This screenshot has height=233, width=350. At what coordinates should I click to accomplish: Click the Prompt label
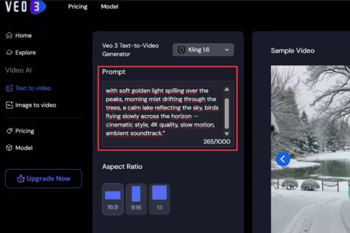[x=114, y=72]
